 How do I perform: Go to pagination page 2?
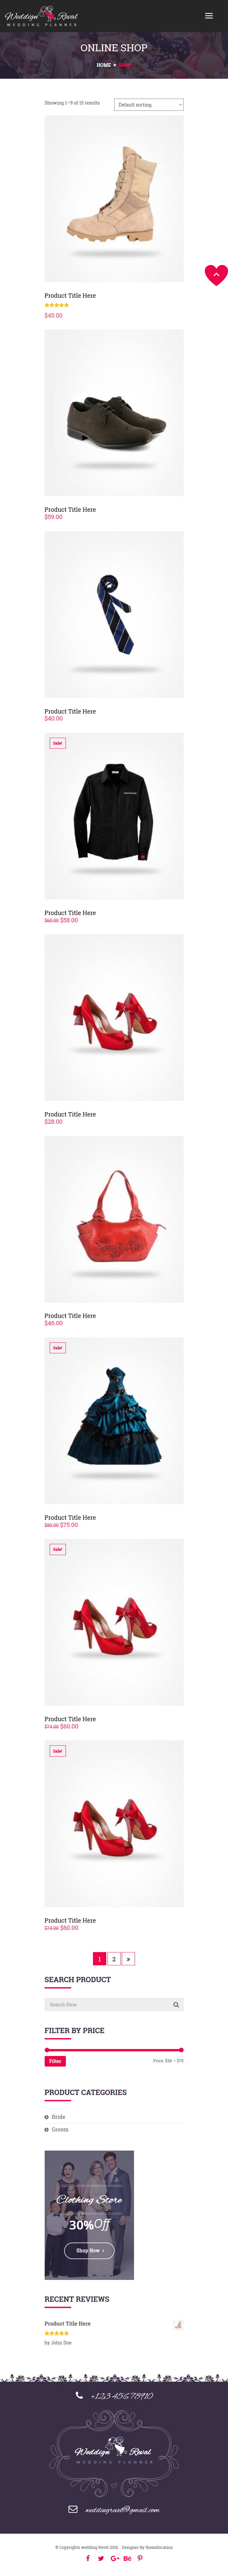point(114,1959)
